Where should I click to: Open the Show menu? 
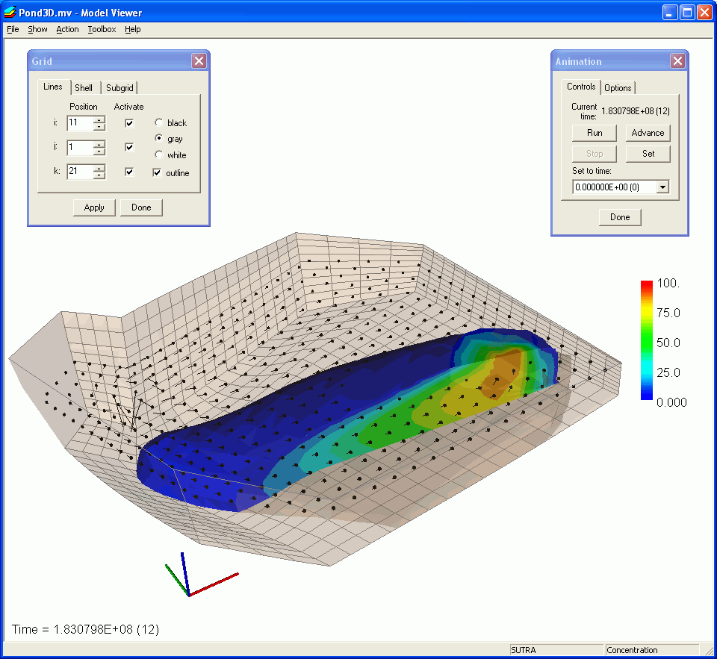click(x=37, y=29)
